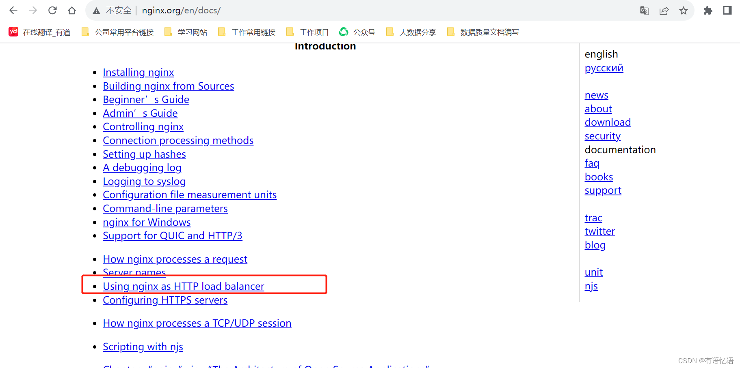This screenshot has width=740, height=368.
Task: Open the trac link
Action: tap(593, 218)
